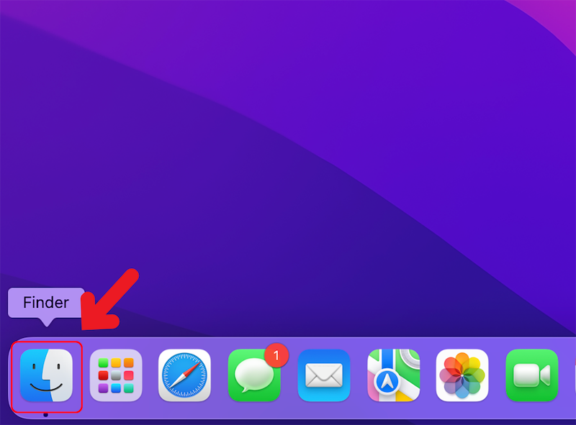Open Launchpad app grid icon

pyautogui.click(x=116, y=375)
